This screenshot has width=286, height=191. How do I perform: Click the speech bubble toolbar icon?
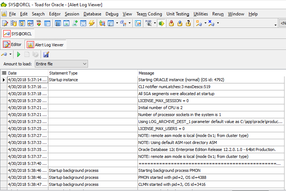pos(83,23)
